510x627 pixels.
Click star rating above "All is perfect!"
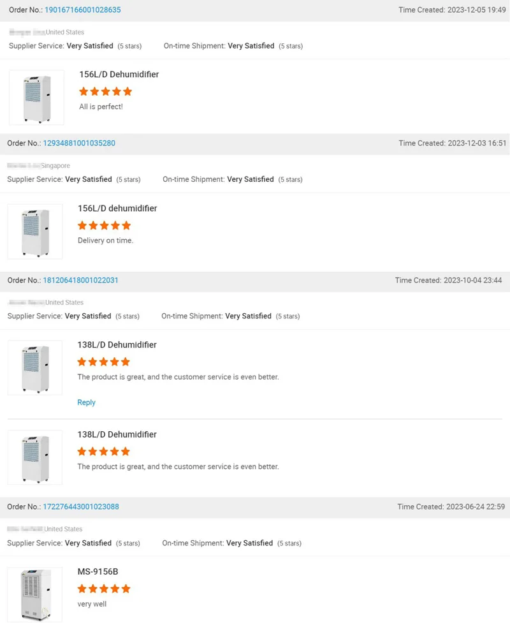pos(106,91)
